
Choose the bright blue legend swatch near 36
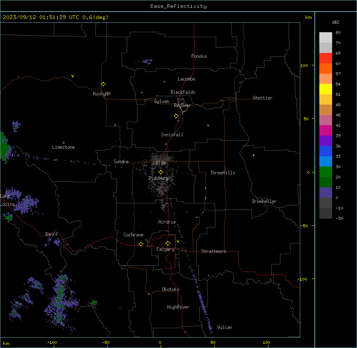326,151
